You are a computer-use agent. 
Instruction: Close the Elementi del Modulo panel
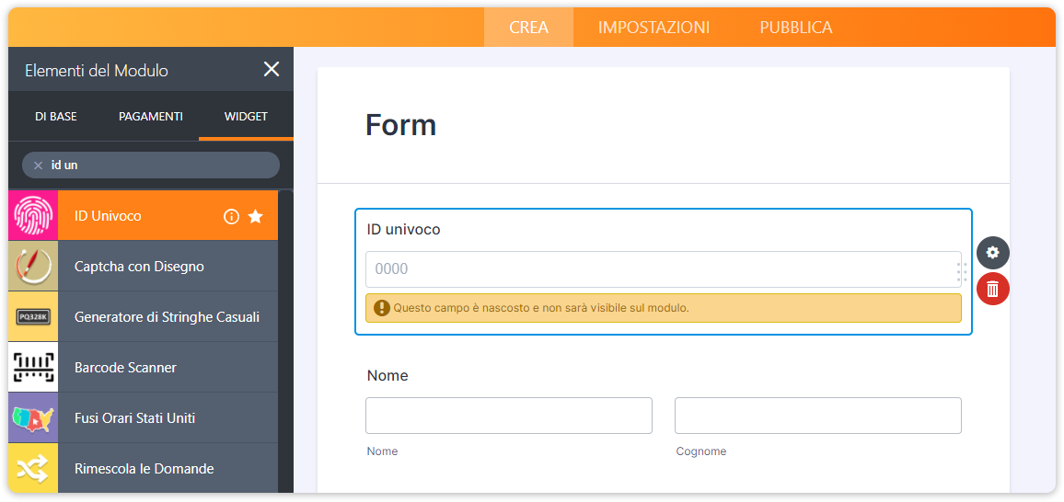(272, 70)
